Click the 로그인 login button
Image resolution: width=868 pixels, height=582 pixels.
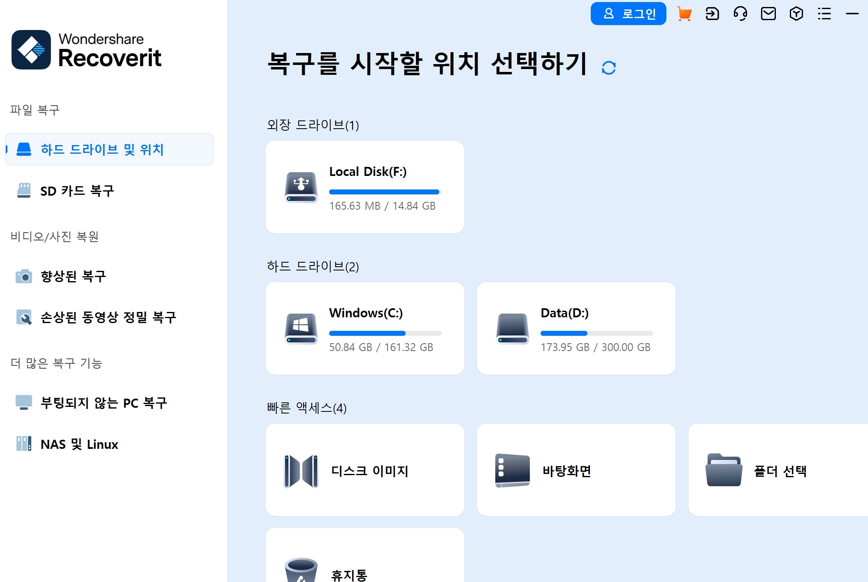pyautogui.click(x=628, y=14)
